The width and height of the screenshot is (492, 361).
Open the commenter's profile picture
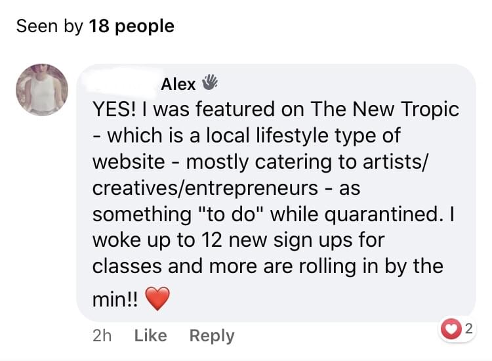[42, 89]
